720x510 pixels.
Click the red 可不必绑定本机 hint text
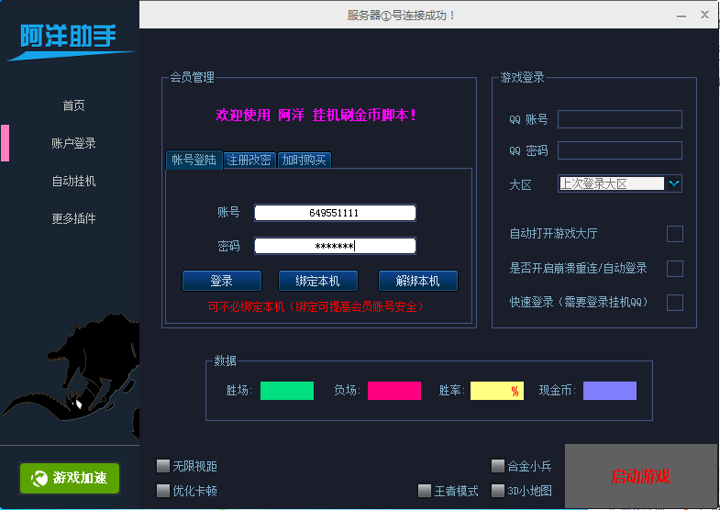[316, 306]
